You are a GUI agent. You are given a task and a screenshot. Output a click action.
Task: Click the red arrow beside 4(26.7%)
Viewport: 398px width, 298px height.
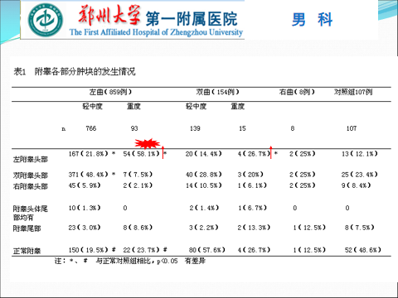pyautogui.click(x=271, y=152)
